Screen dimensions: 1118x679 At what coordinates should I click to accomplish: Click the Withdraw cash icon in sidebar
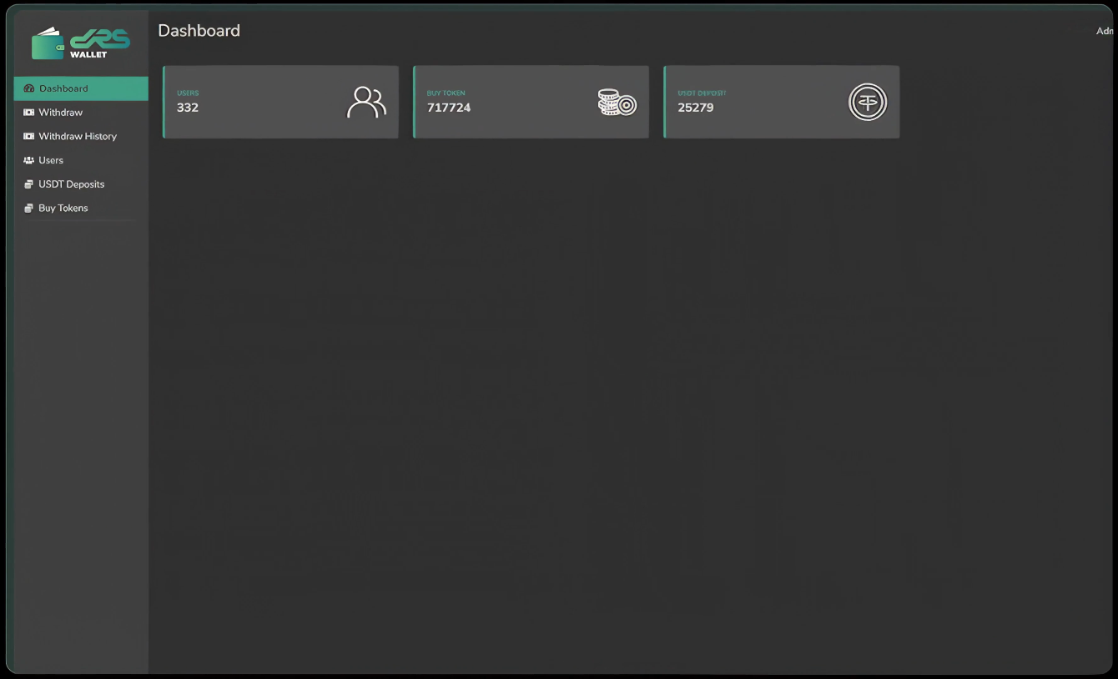[29, 113]
